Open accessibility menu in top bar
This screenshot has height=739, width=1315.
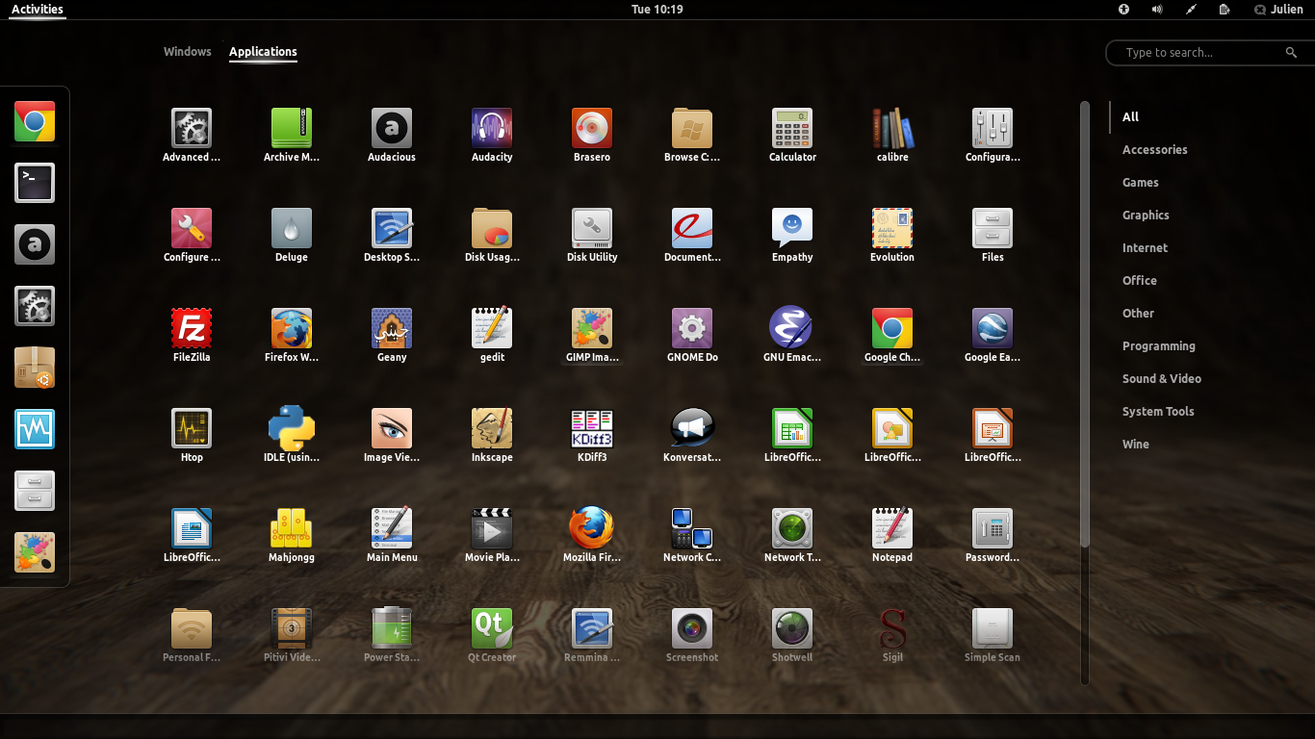coord(1122,10)
